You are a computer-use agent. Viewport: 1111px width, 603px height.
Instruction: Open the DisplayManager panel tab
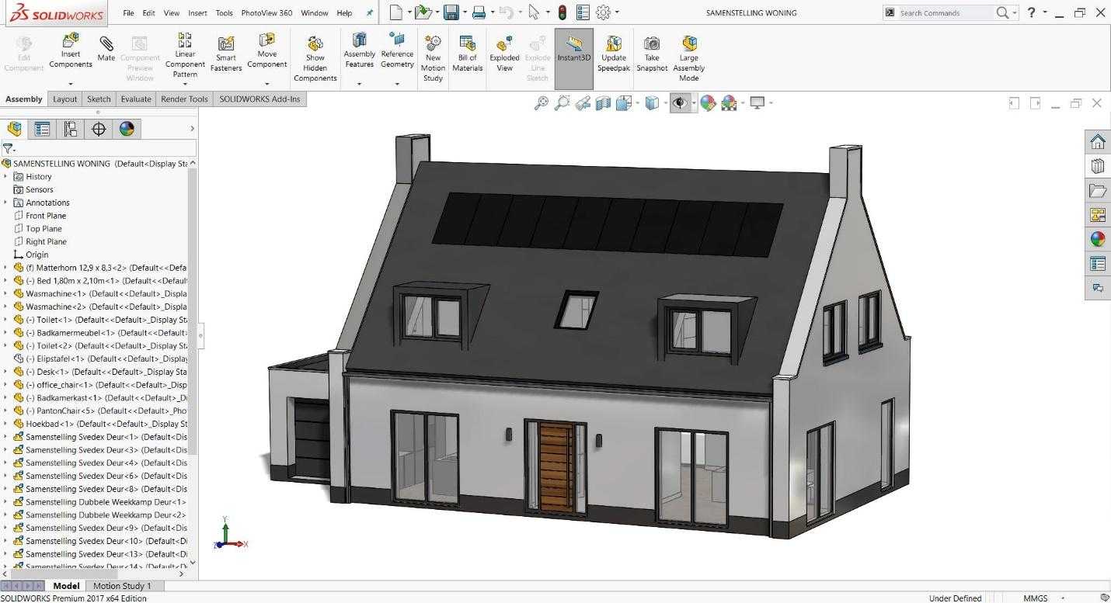coord(127,129)
